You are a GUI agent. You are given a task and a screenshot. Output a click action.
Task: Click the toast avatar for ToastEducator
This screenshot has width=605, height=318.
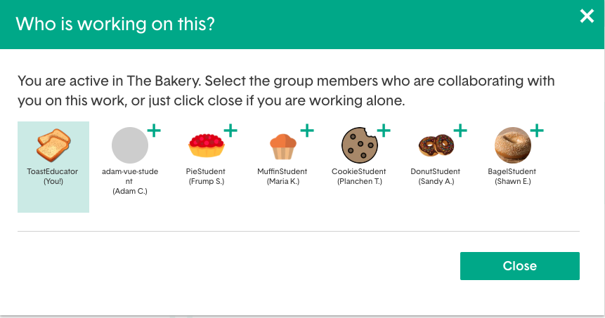pos(53,145)
